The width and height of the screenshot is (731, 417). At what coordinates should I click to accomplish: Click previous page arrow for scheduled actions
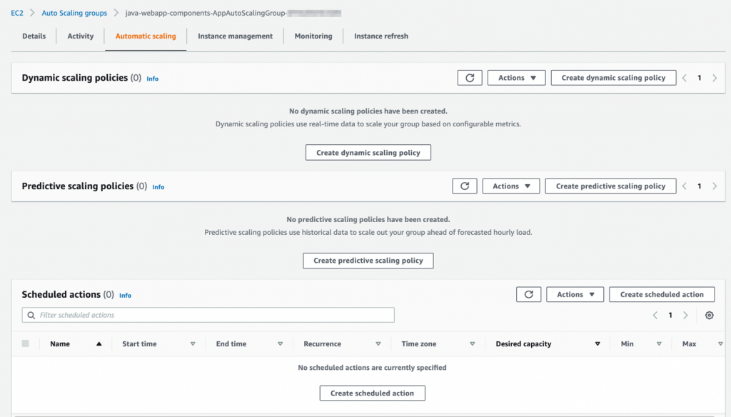[x=655, y=314]
